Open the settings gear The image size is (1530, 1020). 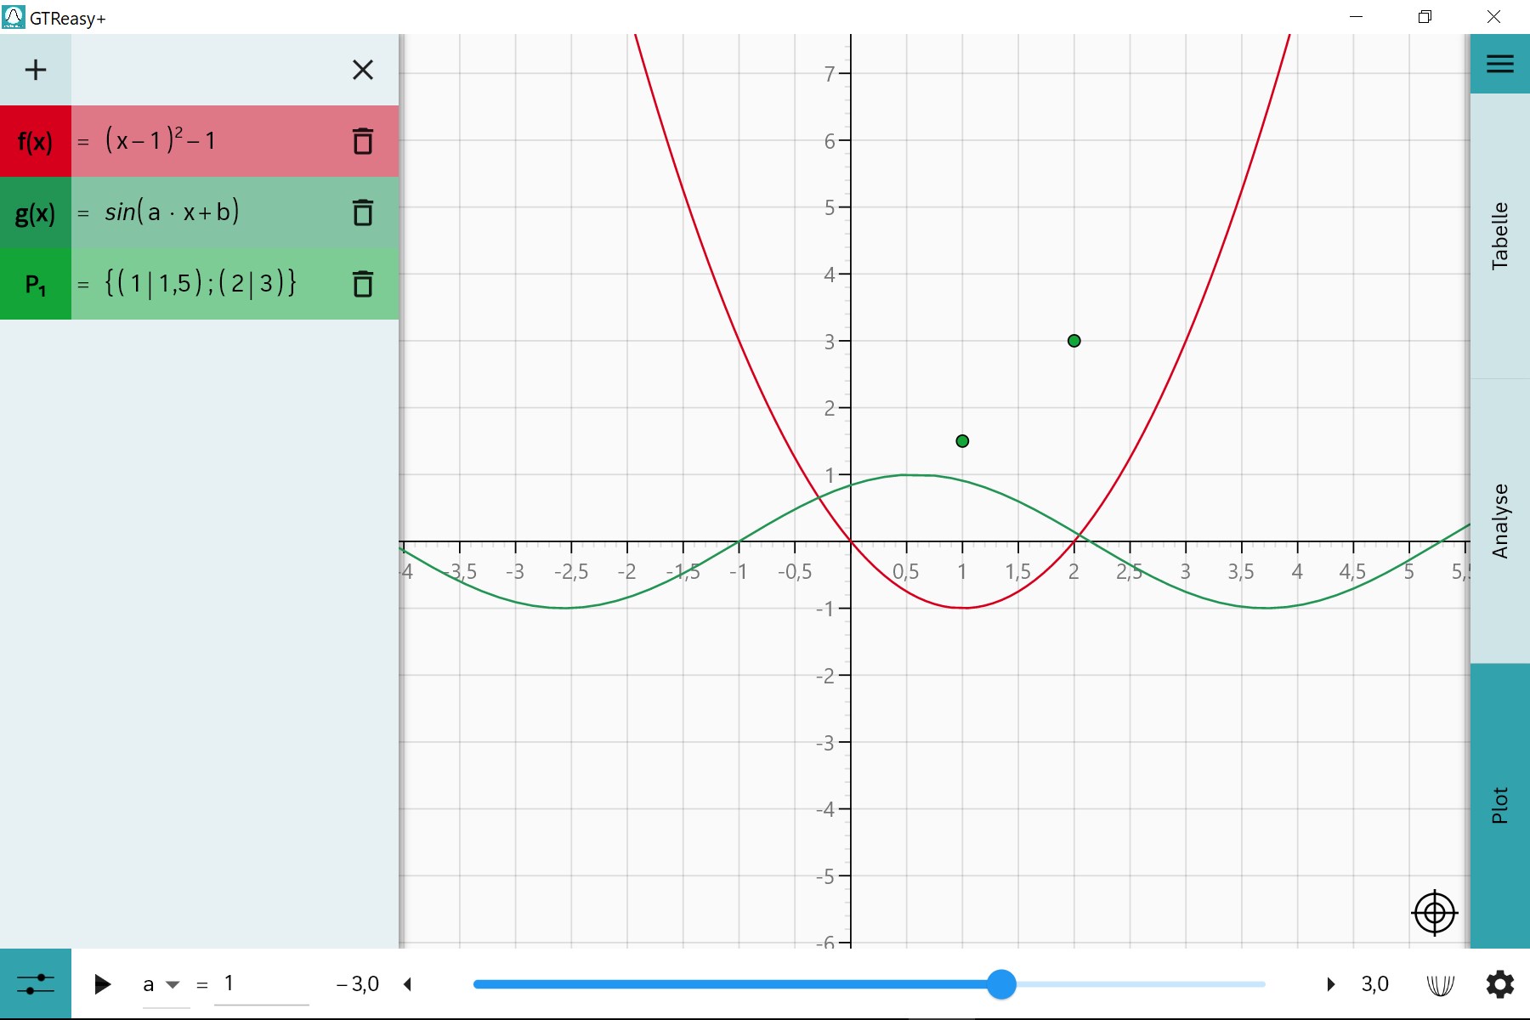point(1499,983)
